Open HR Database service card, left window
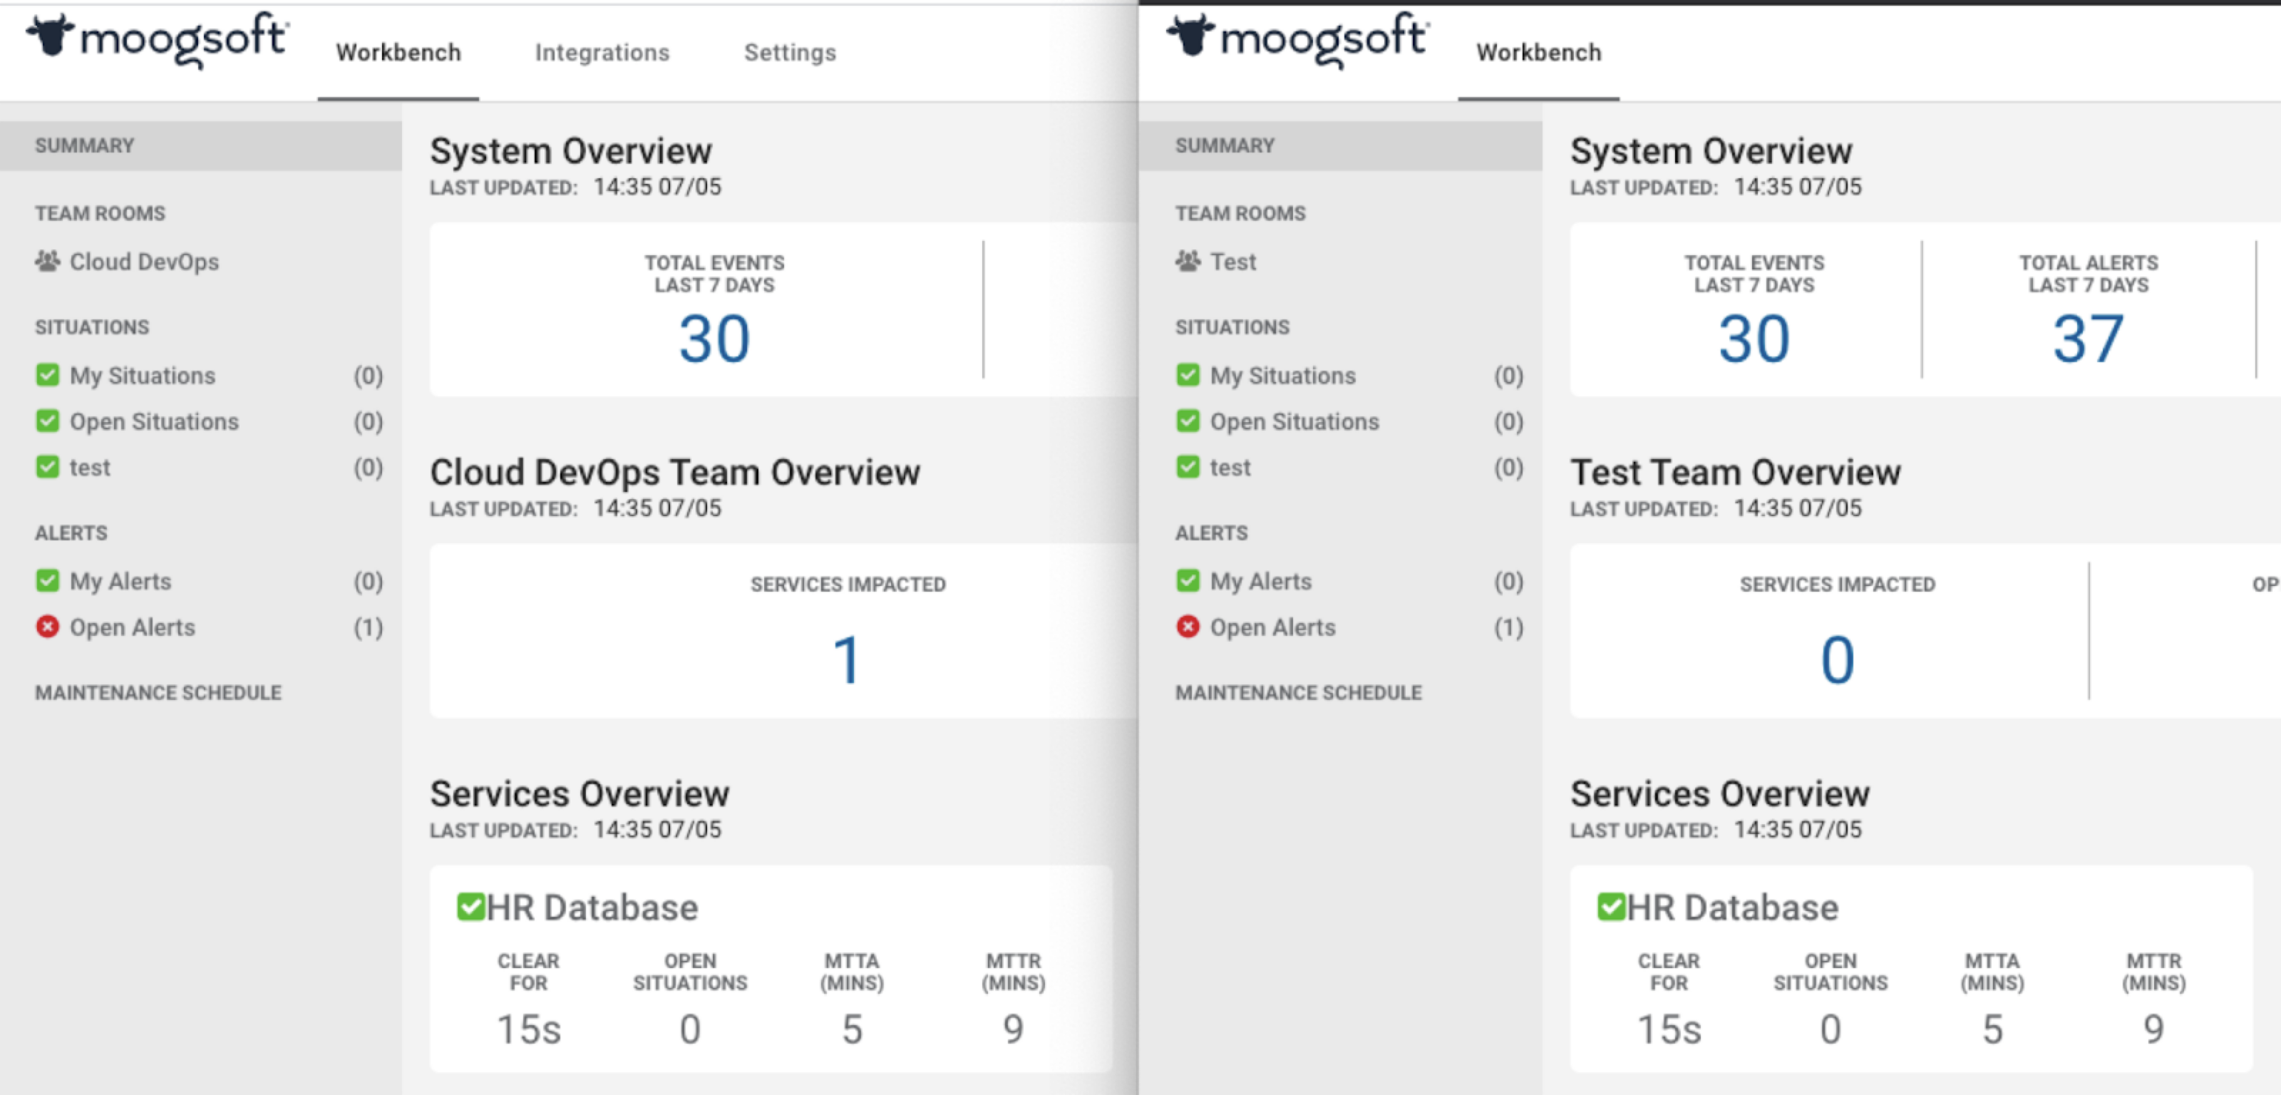 coord(771,968)
